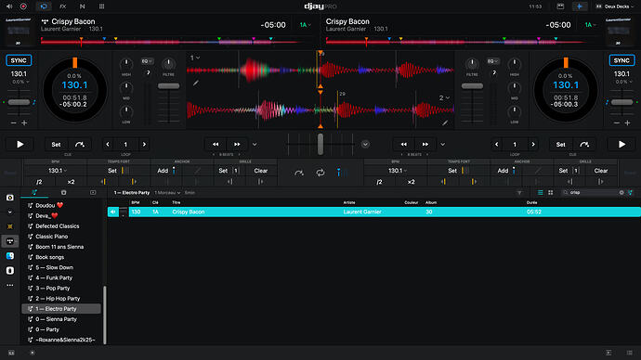Open crossfader options circular chevron
The width and height of the screenshot is (641, 360).
[365, 144]
